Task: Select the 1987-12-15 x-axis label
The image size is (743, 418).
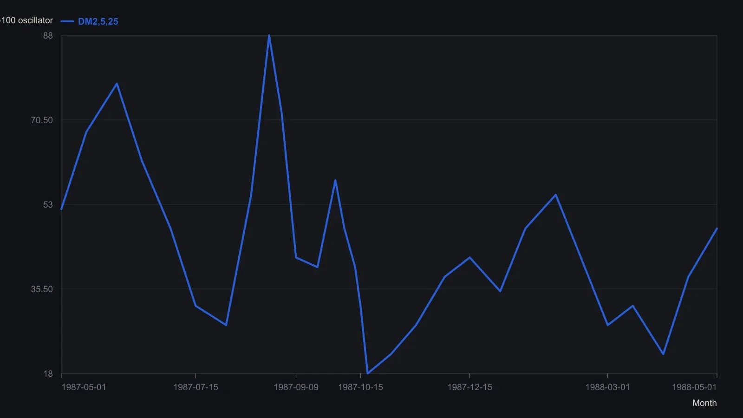Action: [469, 387]
